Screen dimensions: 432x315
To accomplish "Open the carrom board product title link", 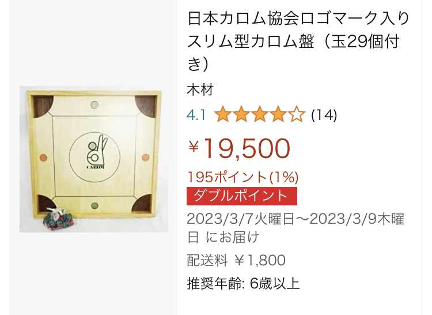I will 298,42.
